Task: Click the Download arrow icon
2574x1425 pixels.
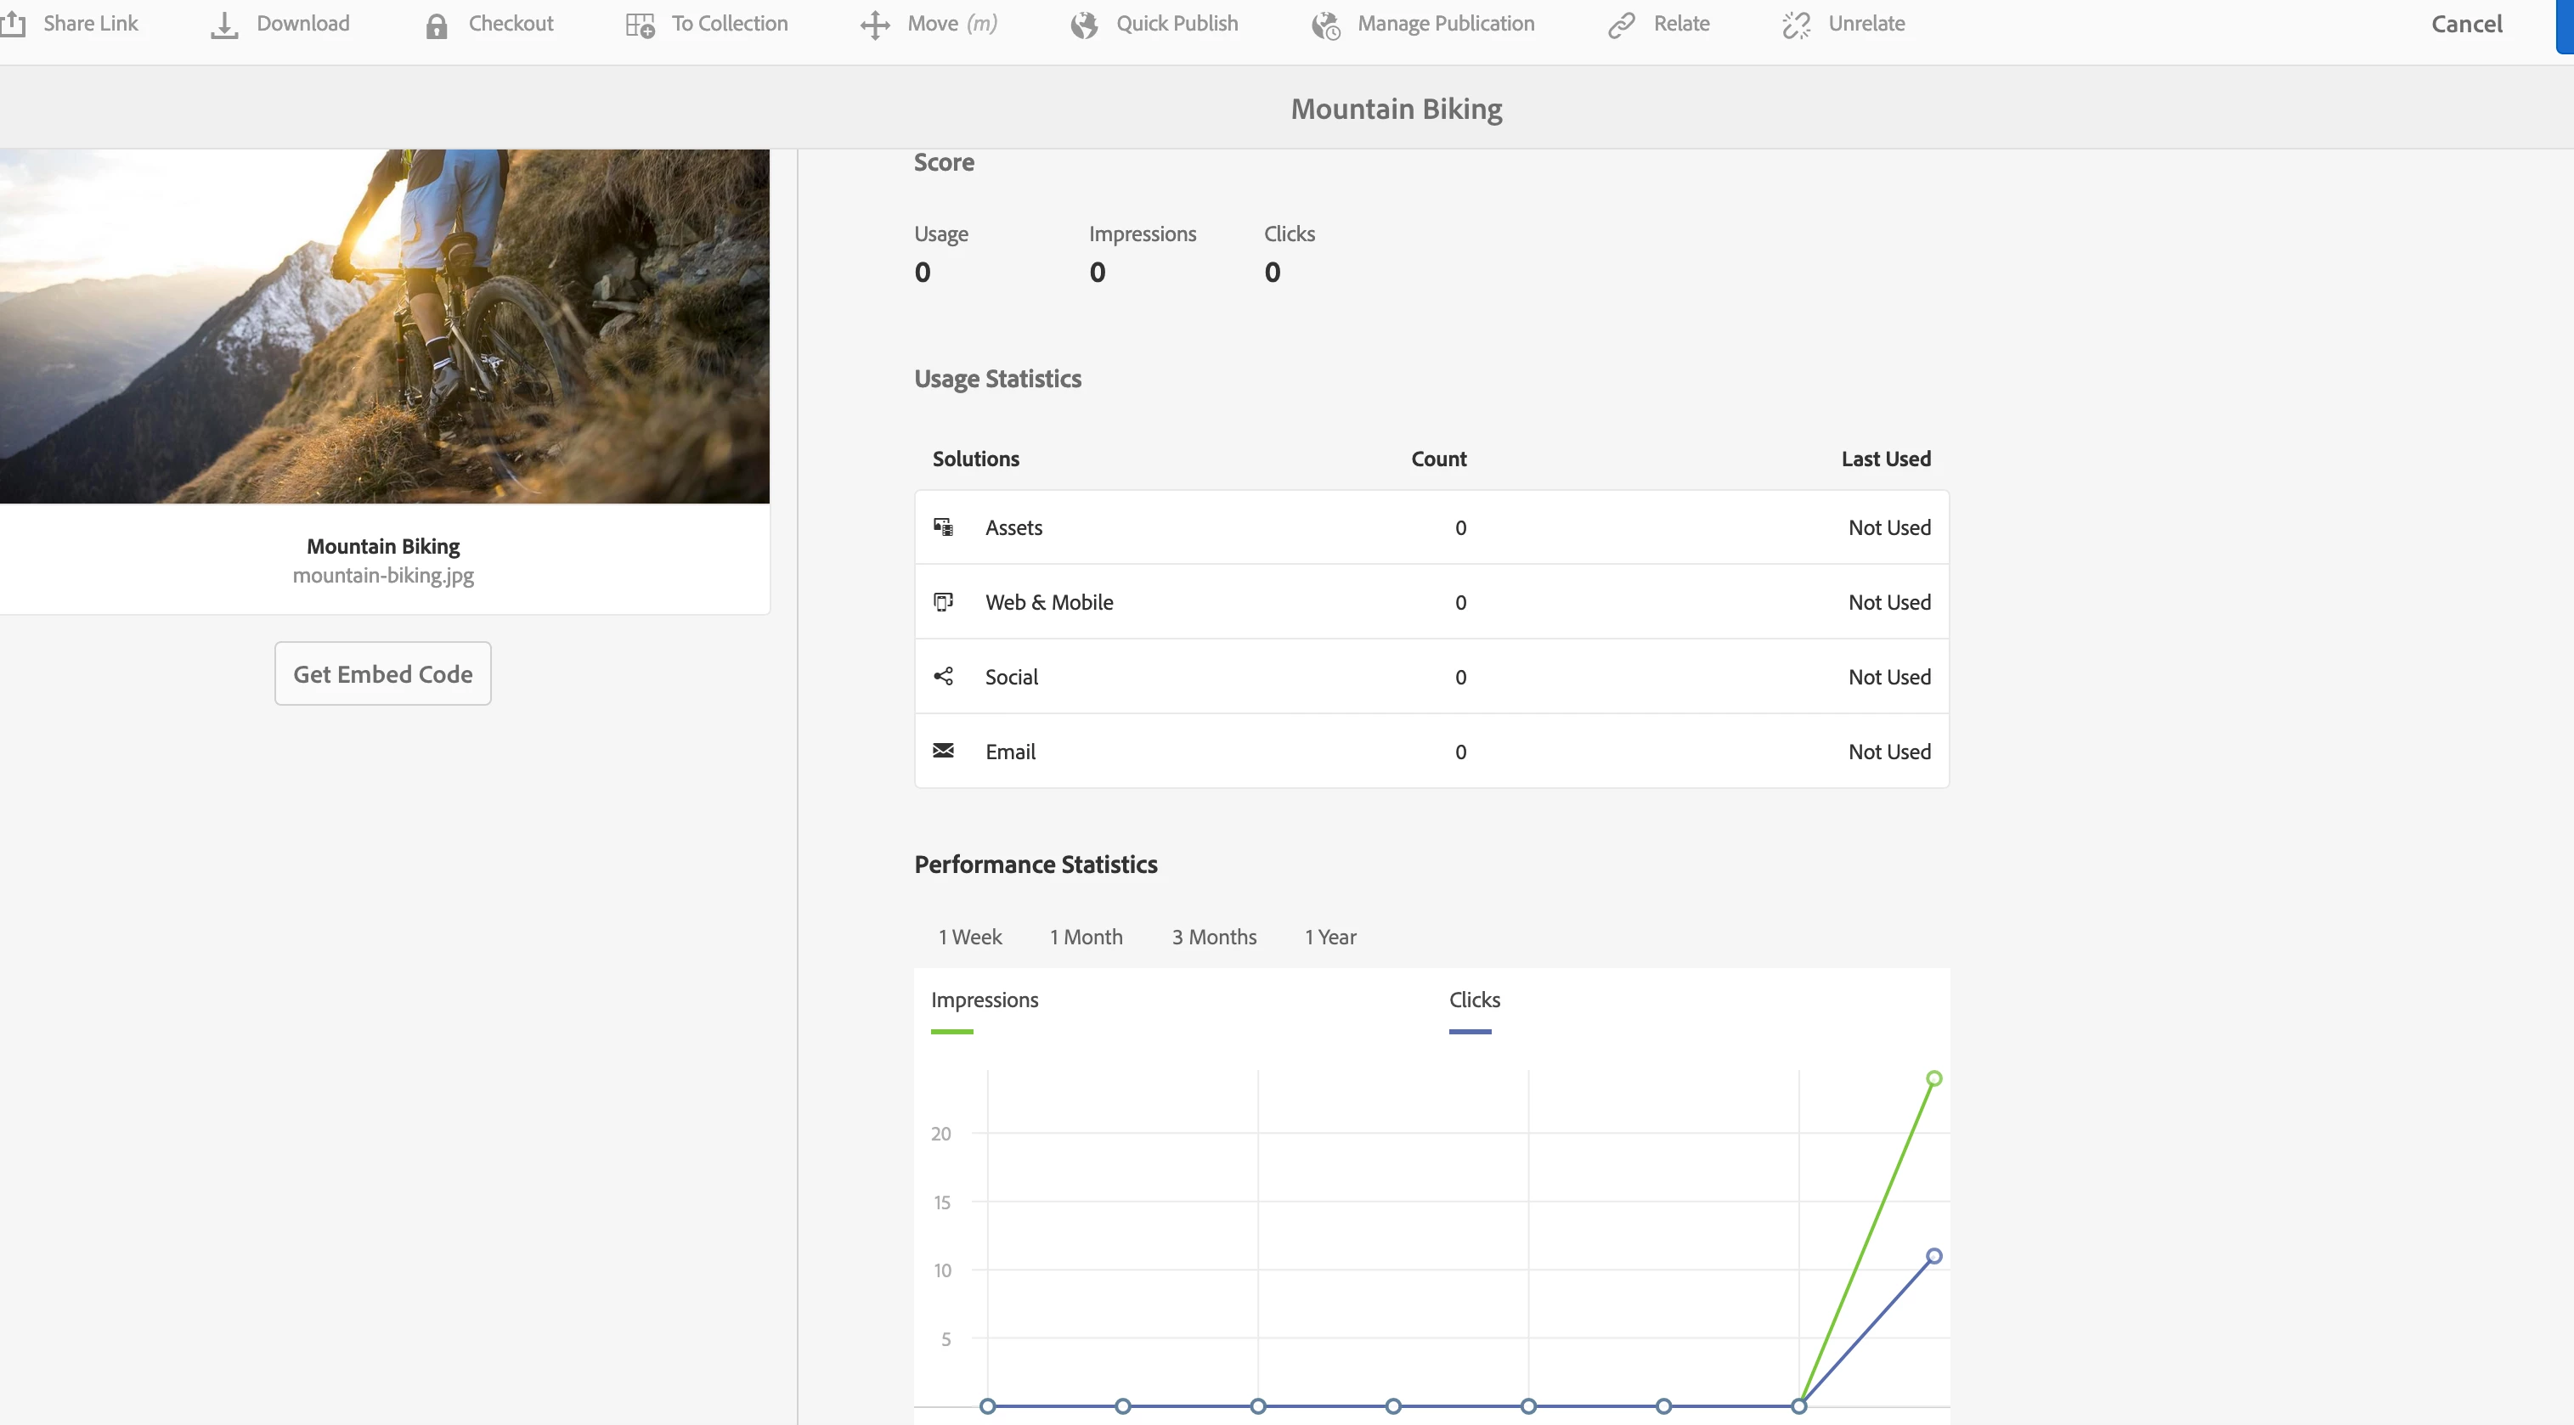Action: click(x=225, y=25)
